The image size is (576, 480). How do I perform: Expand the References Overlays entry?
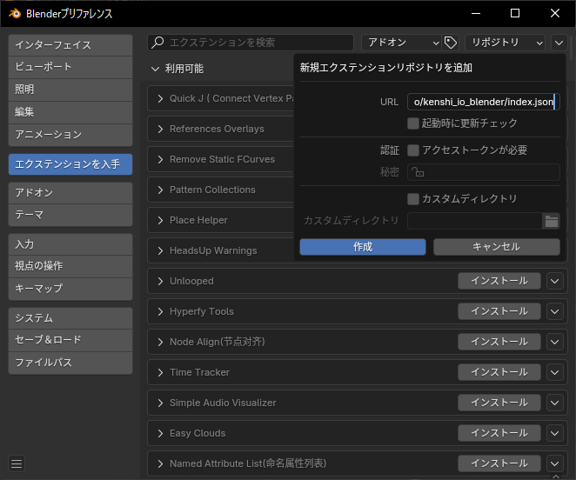[160, 129]
